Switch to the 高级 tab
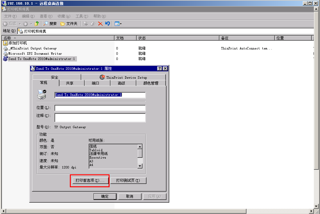This screenshot has height=214, width=320. 123,83
